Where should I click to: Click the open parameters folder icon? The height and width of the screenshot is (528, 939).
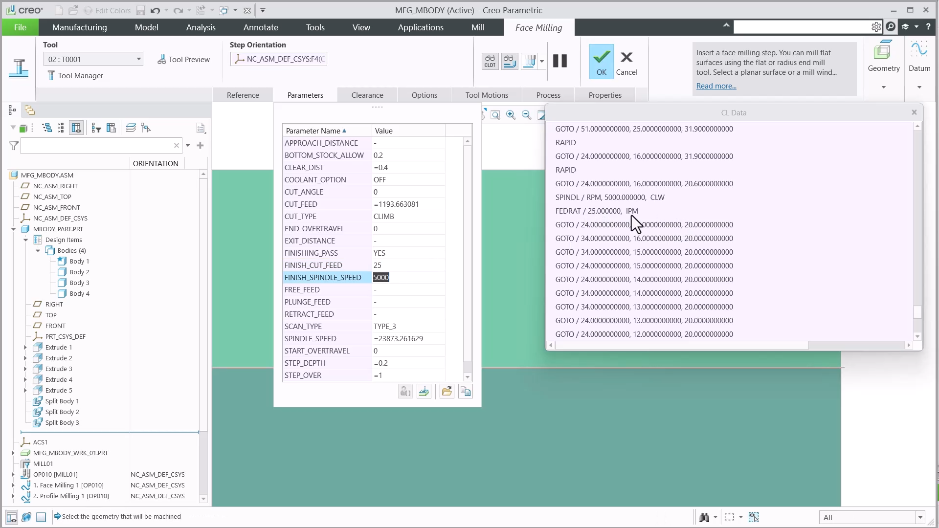click(447, 391)
